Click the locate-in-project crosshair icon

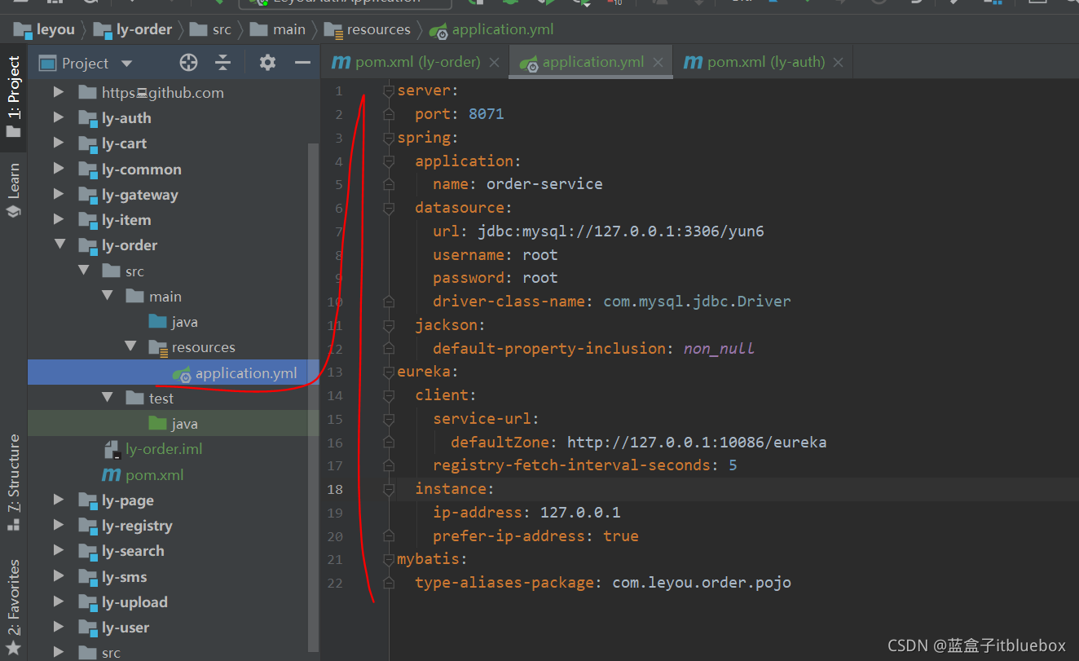point(188,63)
